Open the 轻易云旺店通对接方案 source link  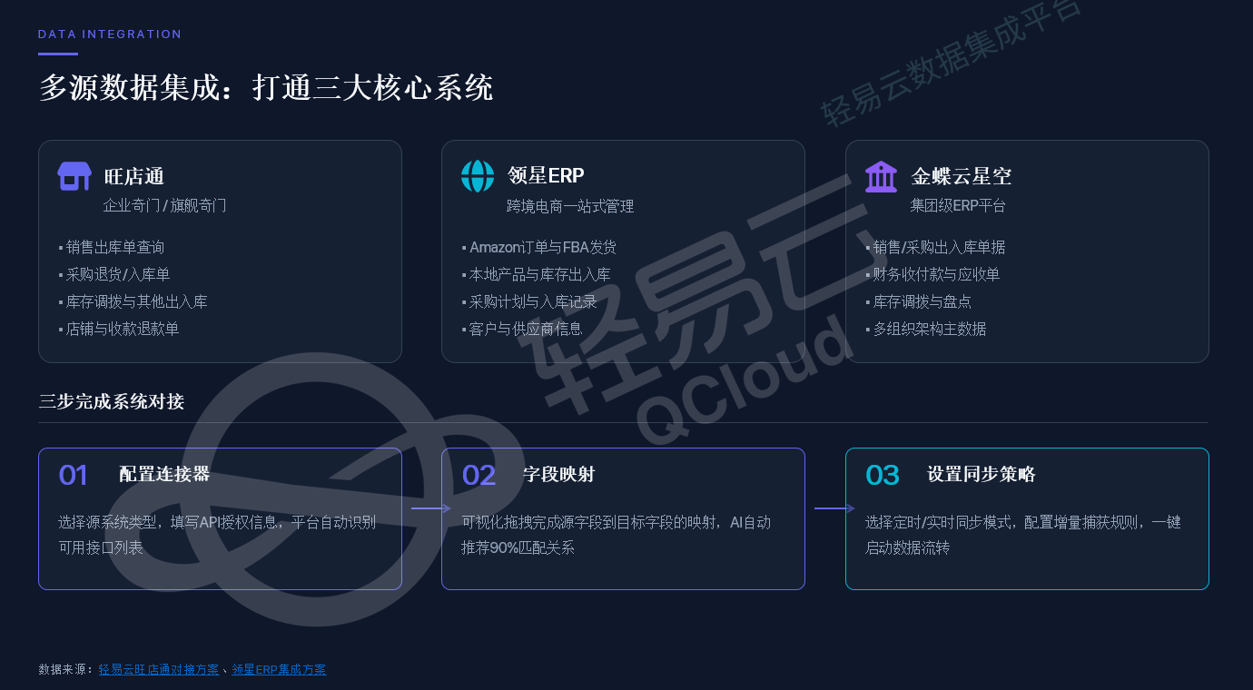click(x=159, y=670)
